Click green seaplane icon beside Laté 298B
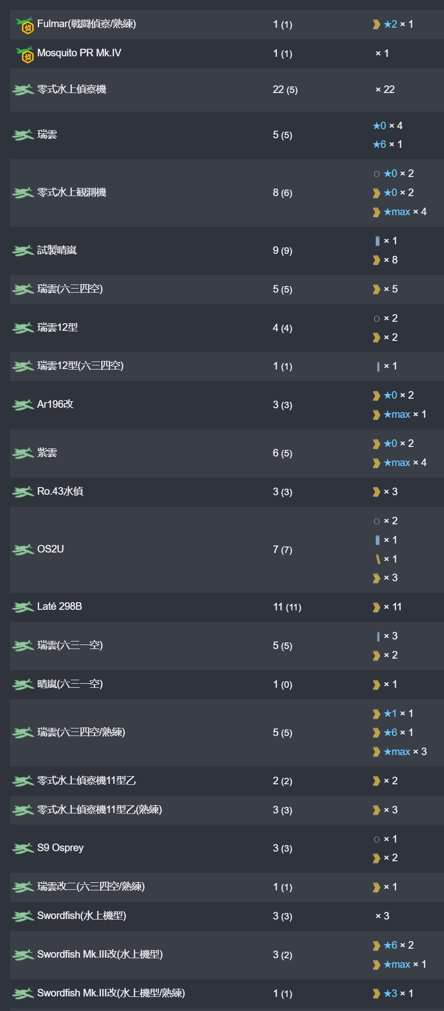This screenshot has height=1011, width=444. (23, 607)
